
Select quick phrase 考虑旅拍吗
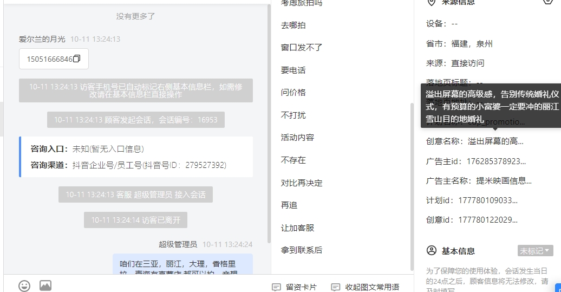point(301,3)
